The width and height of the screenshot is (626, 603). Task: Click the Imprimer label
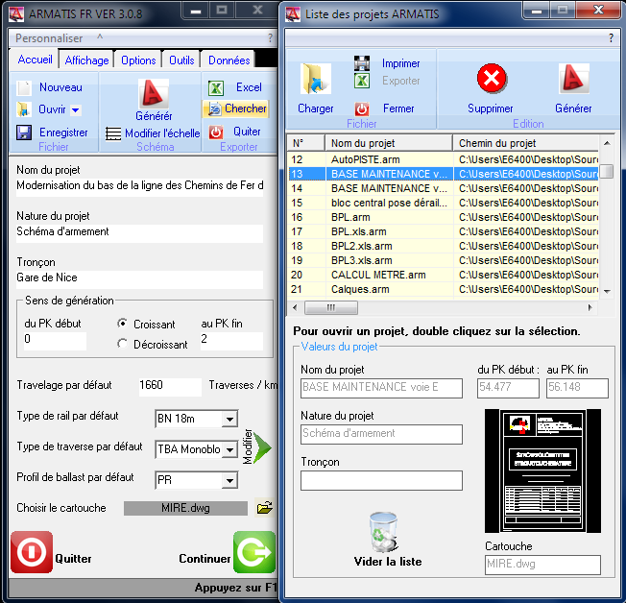pos(400,63)
